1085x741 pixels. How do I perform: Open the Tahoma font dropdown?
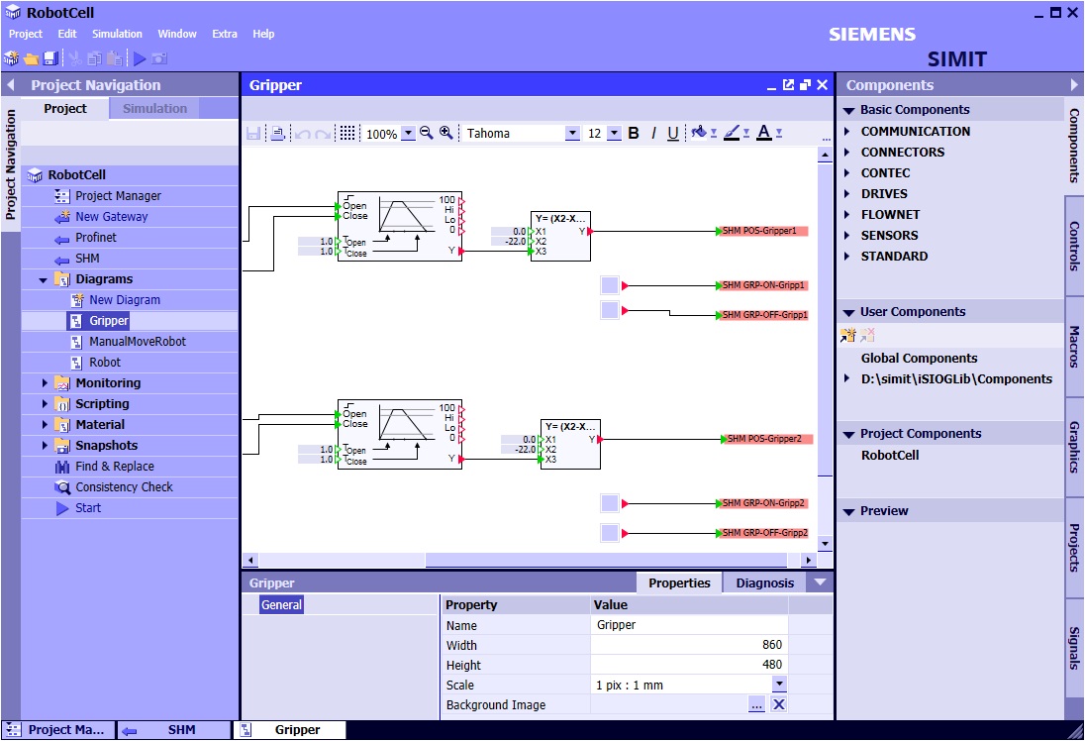coord(572,134)
